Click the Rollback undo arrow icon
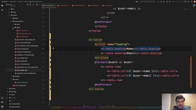This screenshot has width=196, height=110. click(188, 2)
